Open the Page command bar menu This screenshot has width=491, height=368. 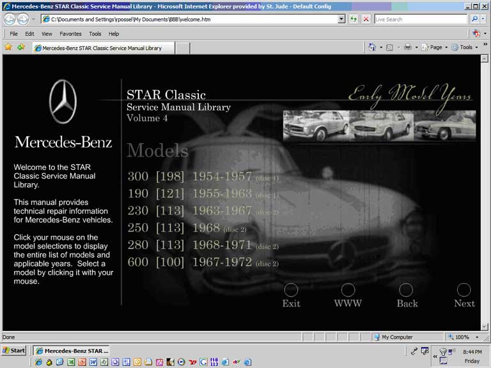(x=434, y=47)
